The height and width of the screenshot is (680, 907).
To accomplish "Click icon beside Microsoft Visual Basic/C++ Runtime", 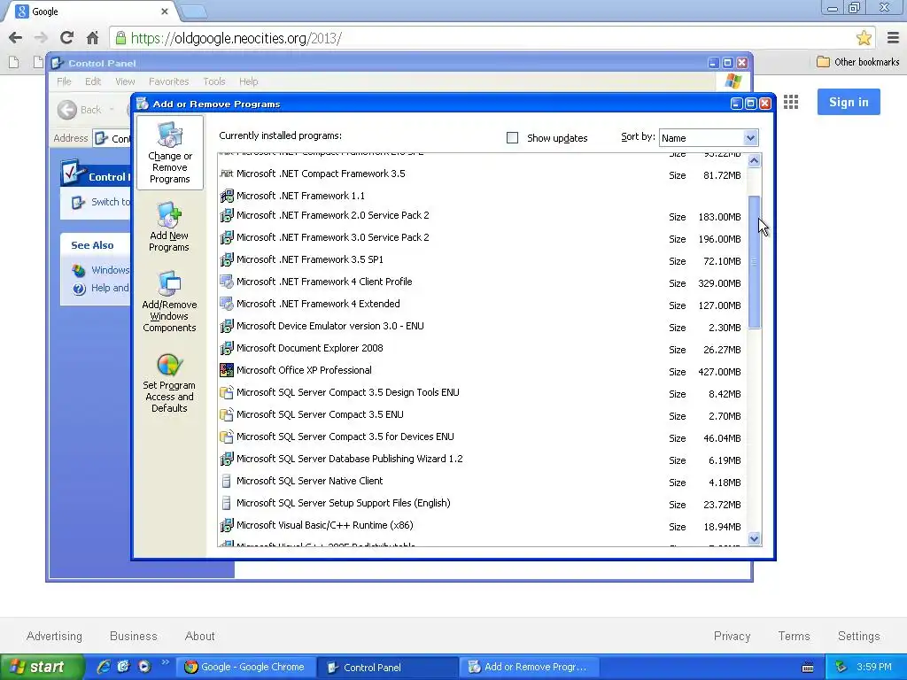I will (227, 525).
